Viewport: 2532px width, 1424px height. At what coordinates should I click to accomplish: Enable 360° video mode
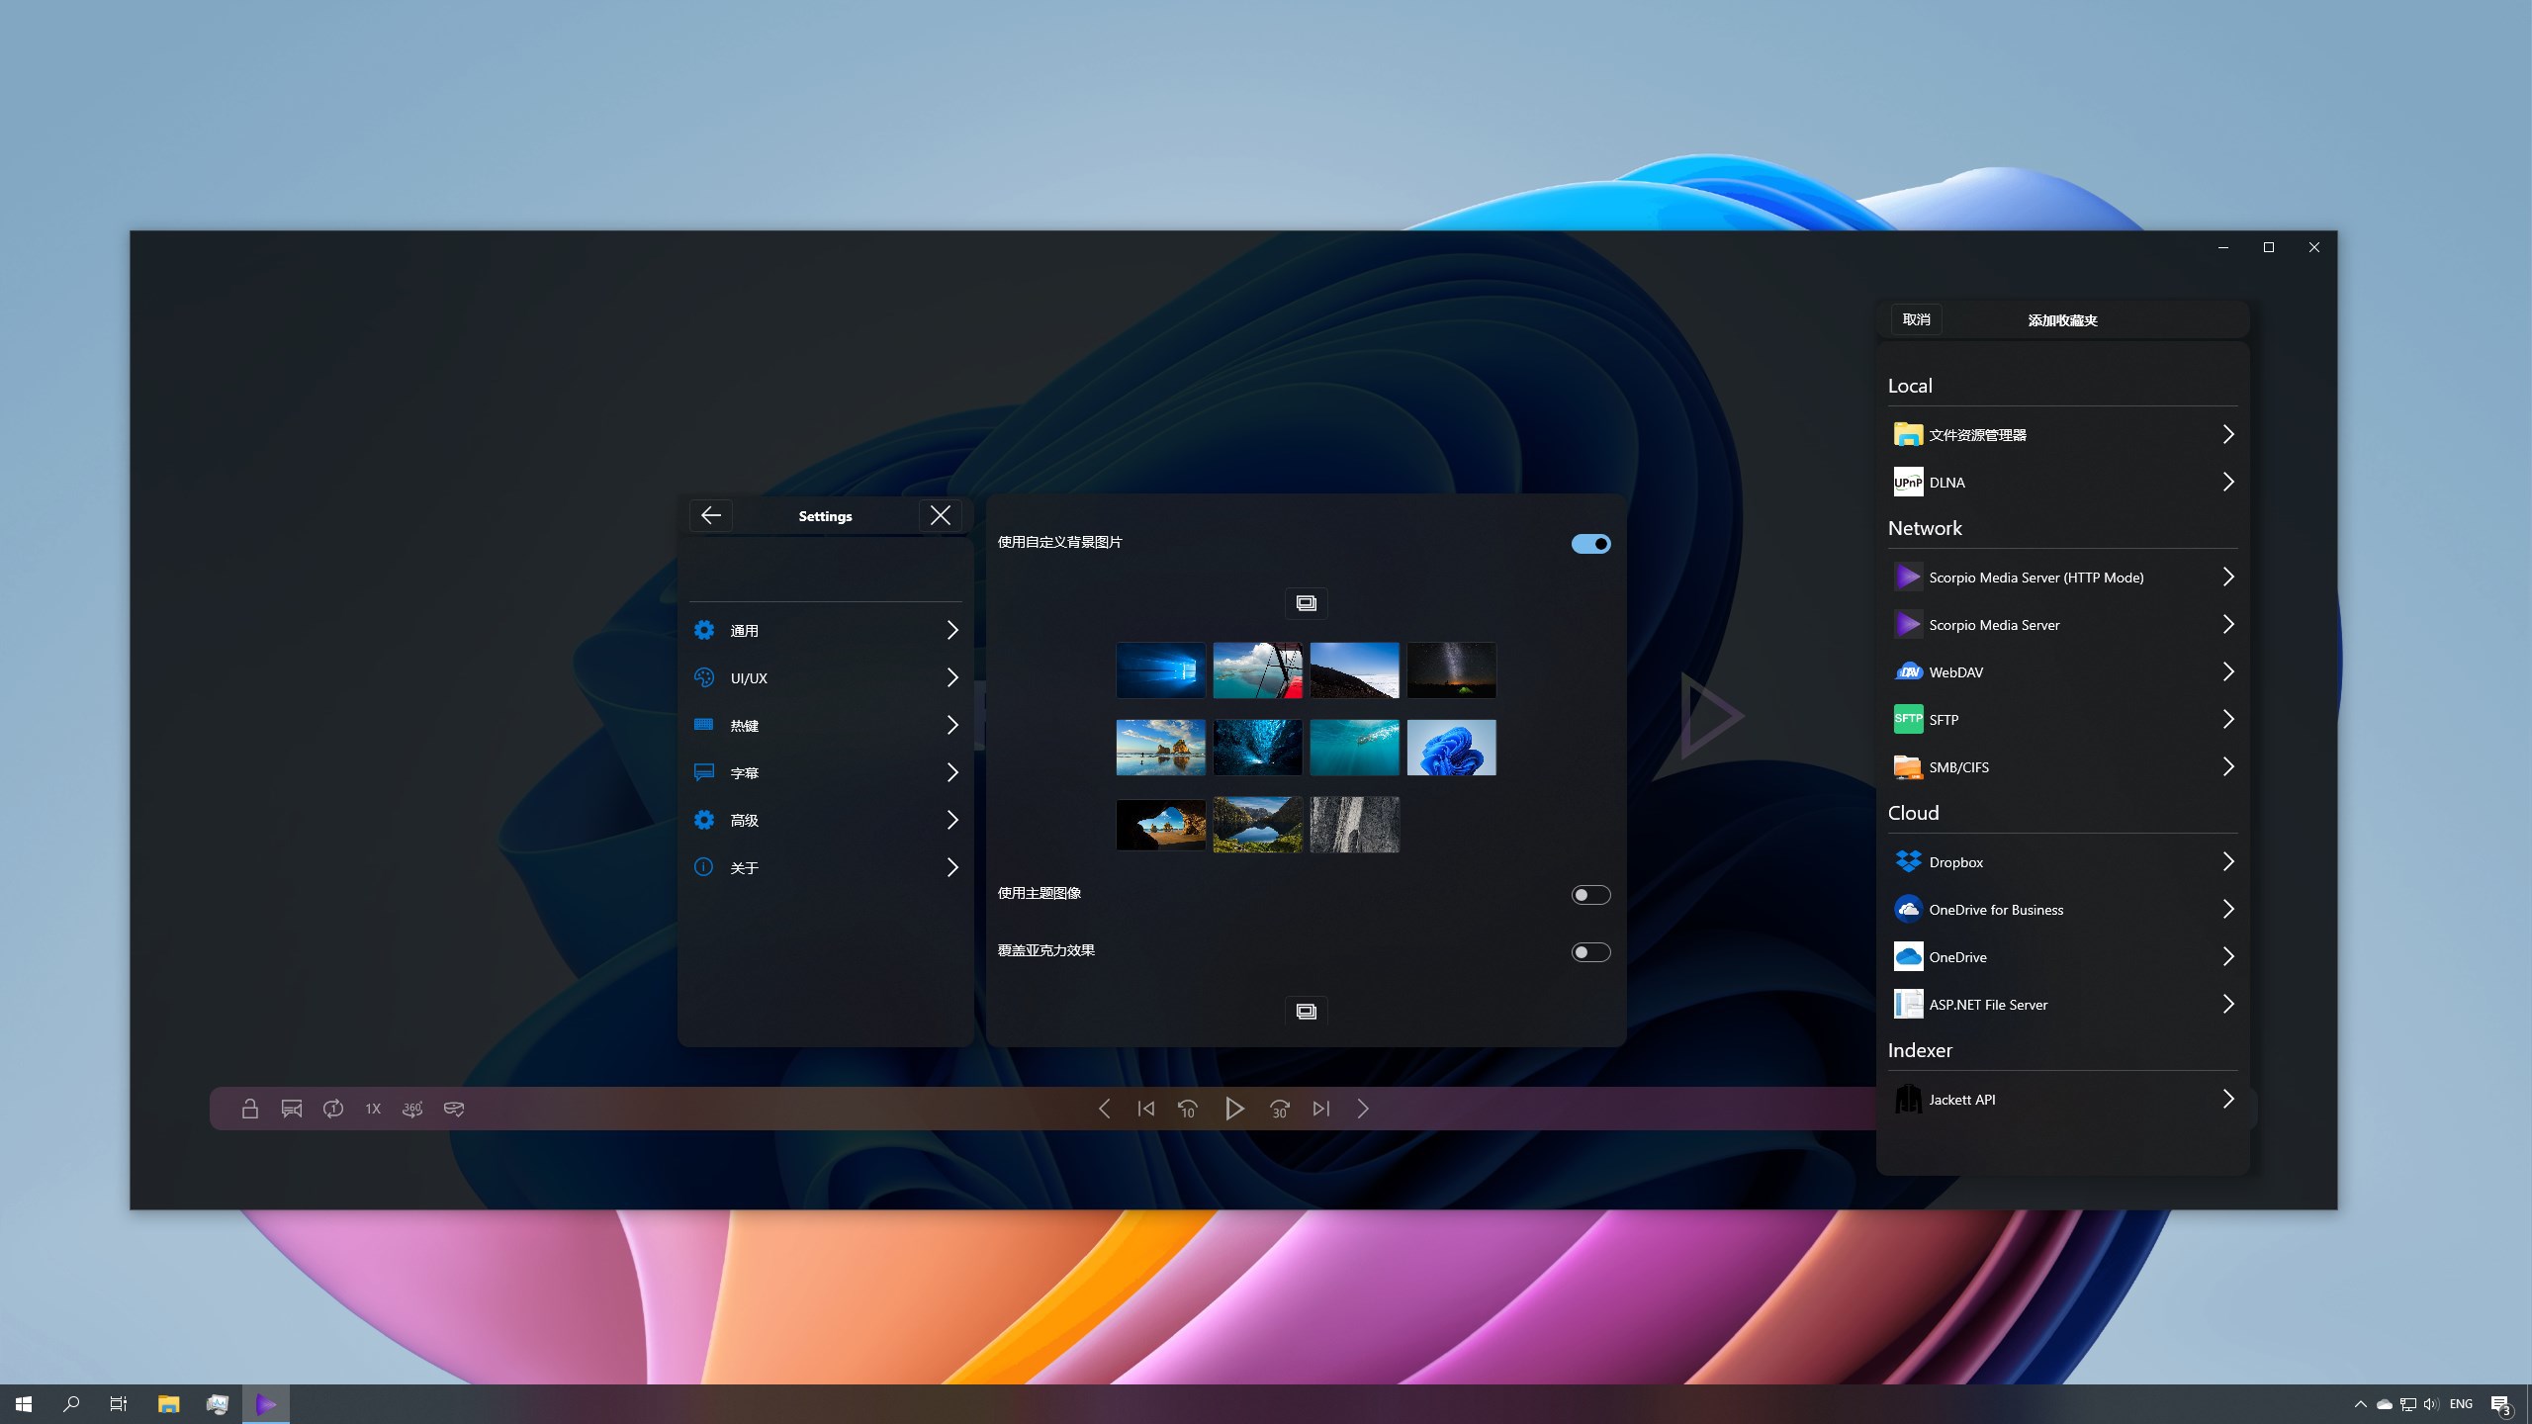click(411, 1109)
